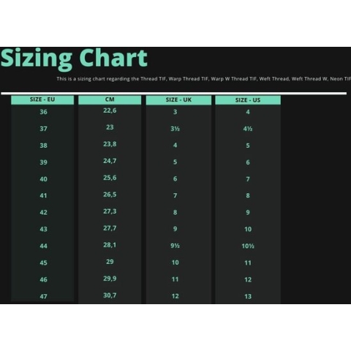Screen dimensions: 351x351
Task: Click the 22,6 cm value
Action: pos(110,110)
